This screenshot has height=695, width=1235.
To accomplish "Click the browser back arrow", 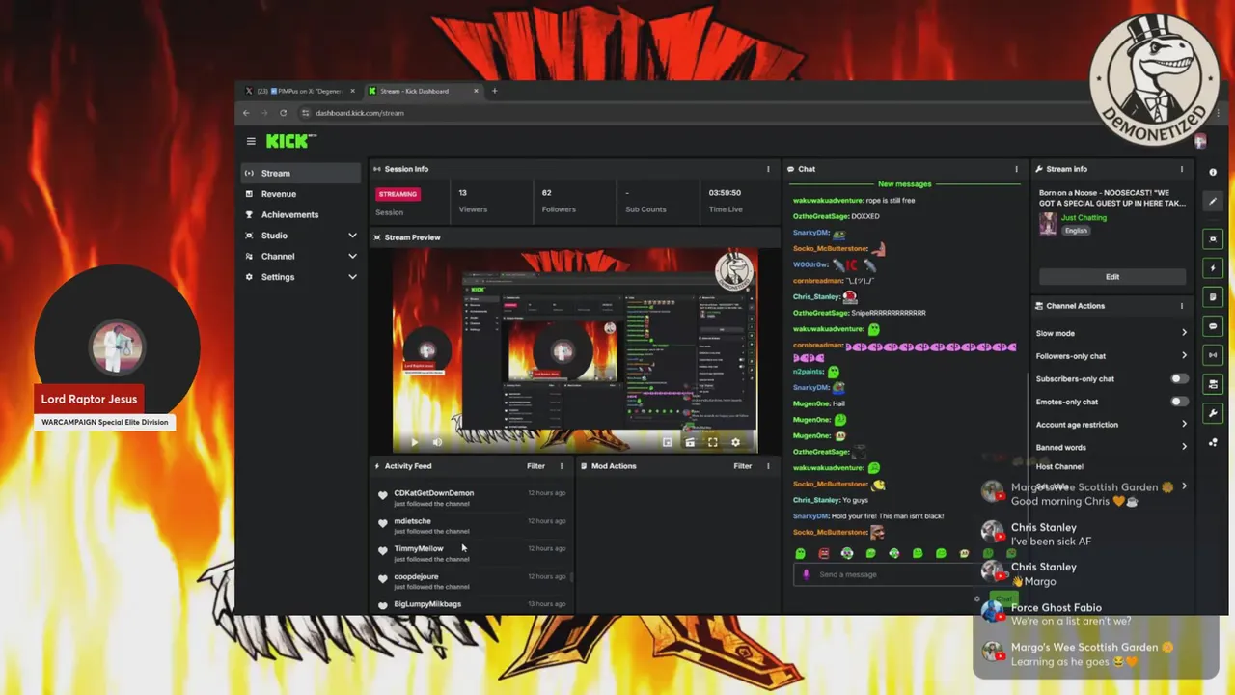I will tap(246, 113).
